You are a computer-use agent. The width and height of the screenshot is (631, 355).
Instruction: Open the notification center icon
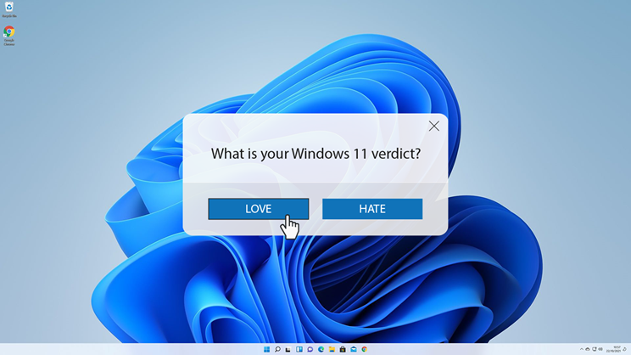pyautogui.click(x=624, y=349)
